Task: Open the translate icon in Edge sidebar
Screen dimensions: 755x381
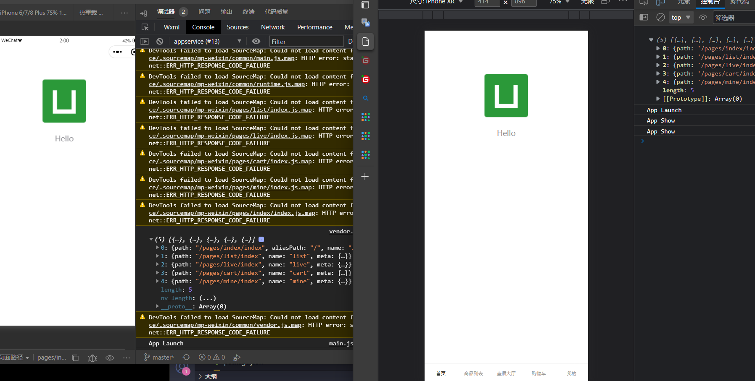Action: point(365,22)
